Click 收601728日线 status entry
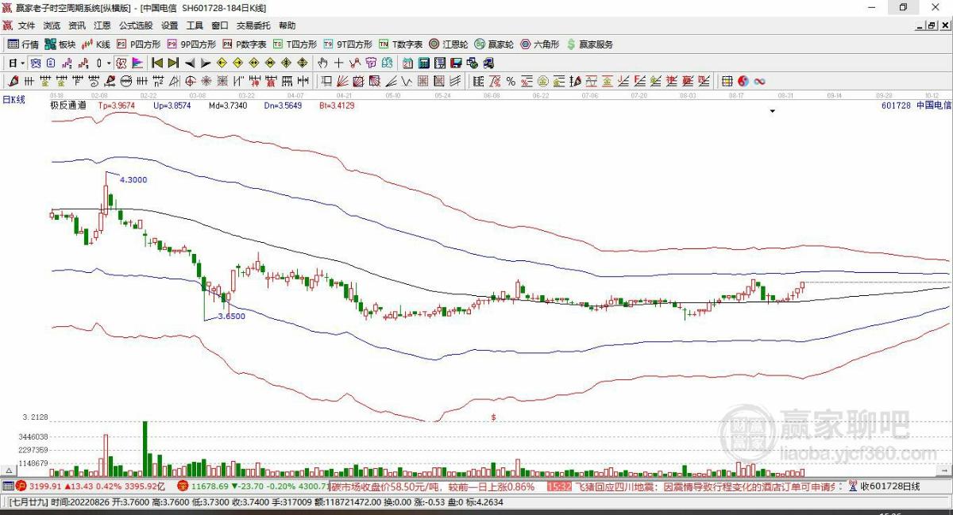This screenshot has width=953, height=515. tap(889, 486)
